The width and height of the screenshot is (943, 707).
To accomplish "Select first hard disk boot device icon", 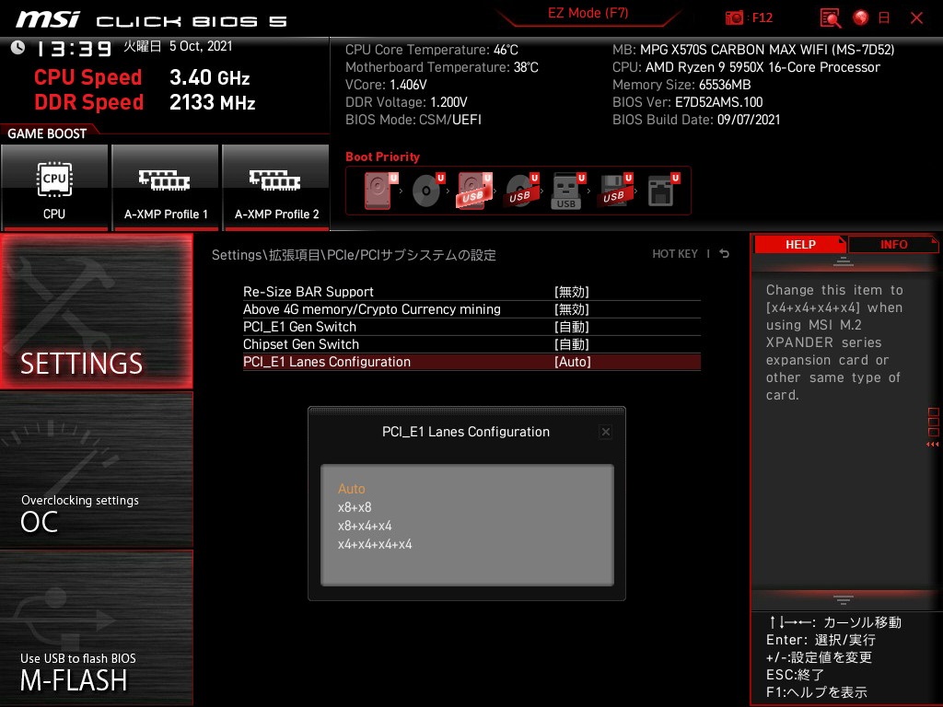I will [380, 191].
